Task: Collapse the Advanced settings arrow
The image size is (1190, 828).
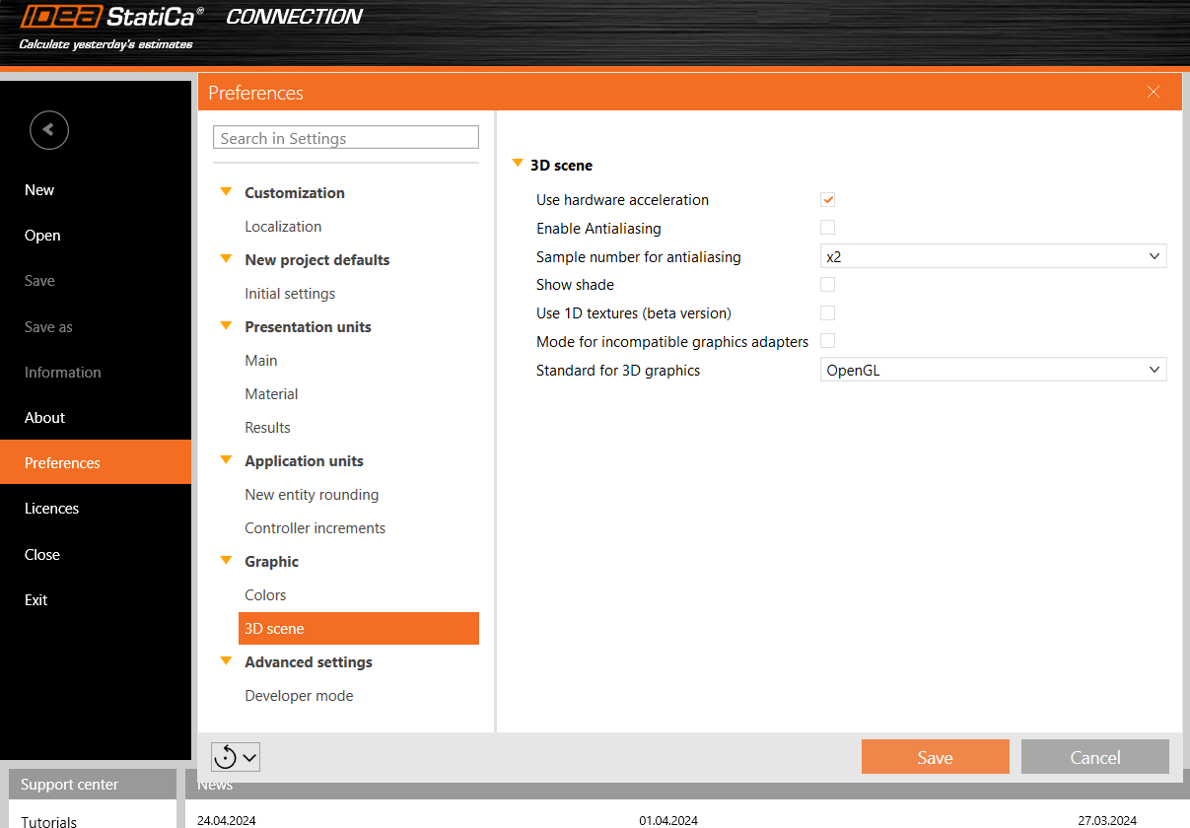Action: [x=226, y=661]
